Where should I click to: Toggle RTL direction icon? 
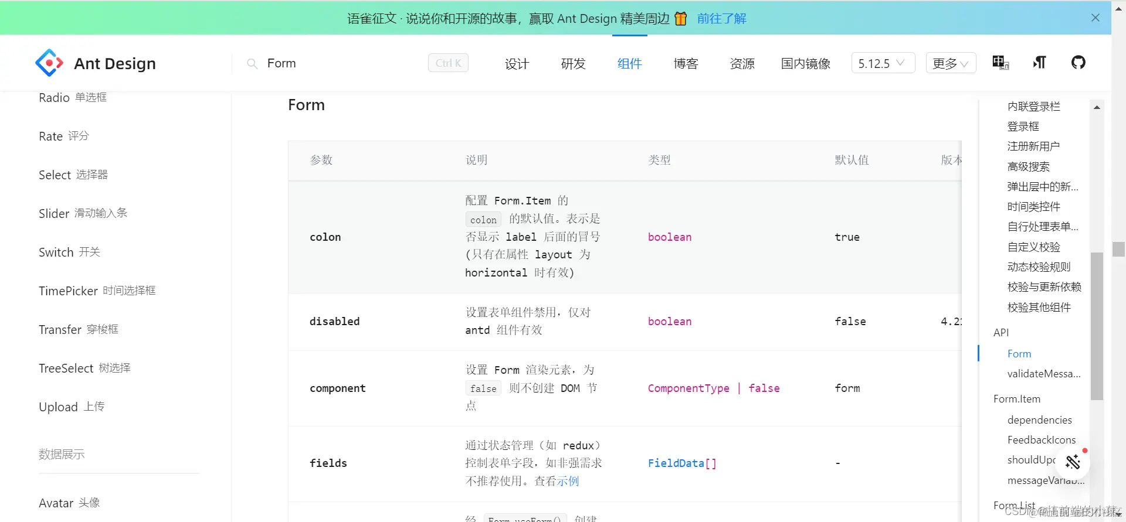1040,62
